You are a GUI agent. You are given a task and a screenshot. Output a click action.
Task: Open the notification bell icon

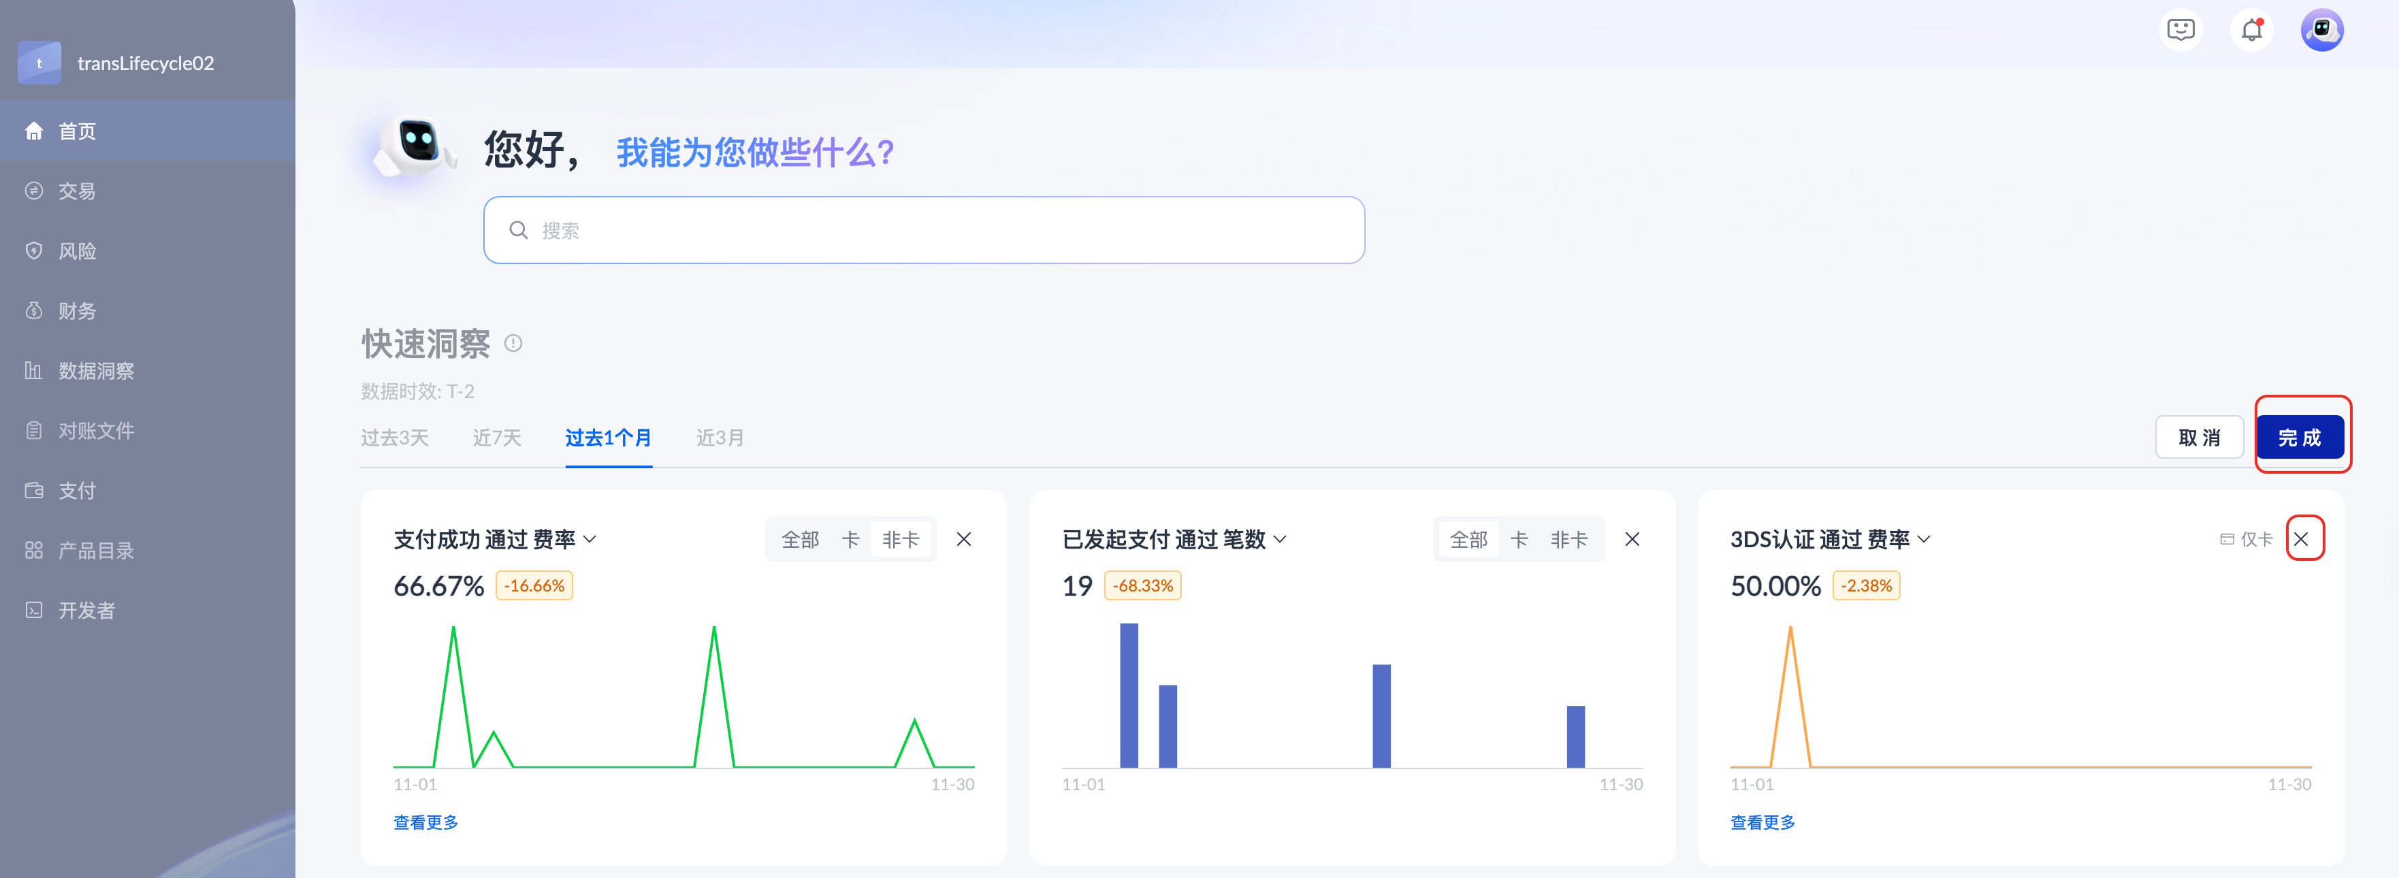point(2251,31)
